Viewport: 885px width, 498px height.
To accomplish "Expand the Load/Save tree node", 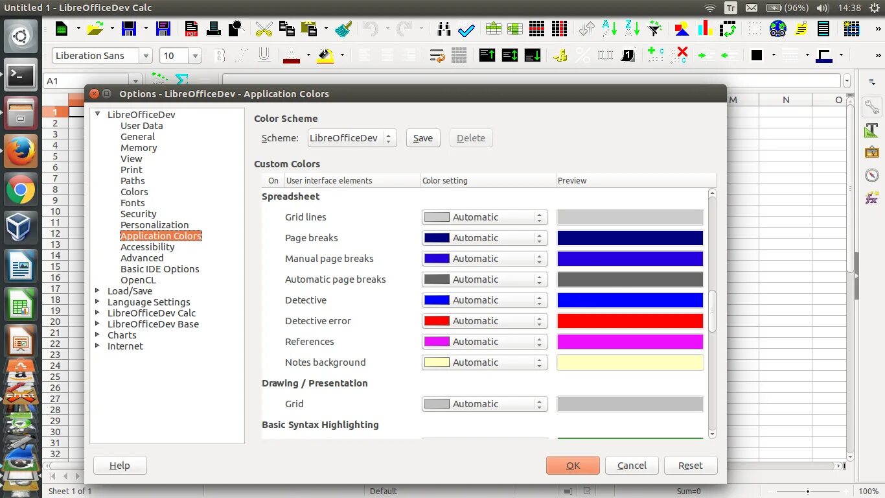I will pyautogui.click(x=98, y=291).
